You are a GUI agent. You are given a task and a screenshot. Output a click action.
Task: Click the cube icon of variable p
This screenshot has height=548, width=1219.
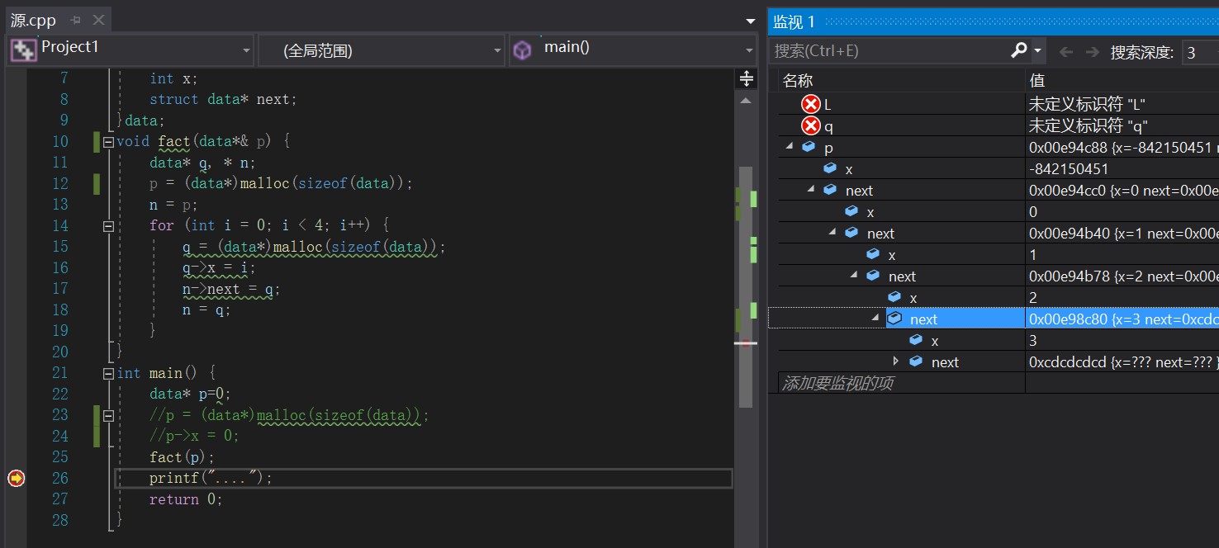809,147
